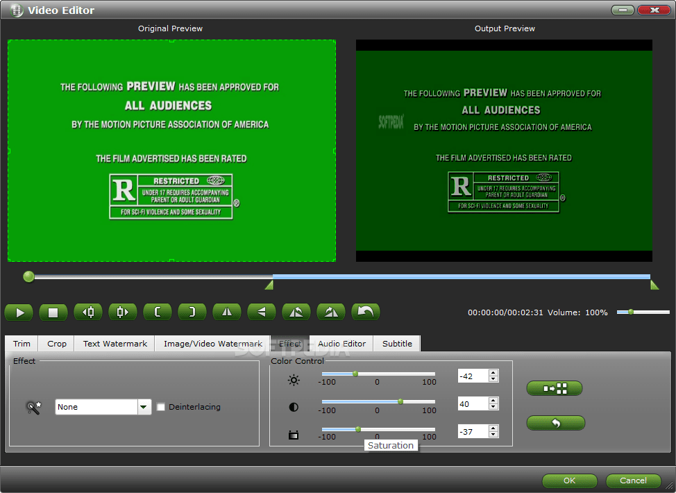Viewport: 676px width, 493px height.
Task: Click the Output Preview video frame
Action: click(504, 151)
